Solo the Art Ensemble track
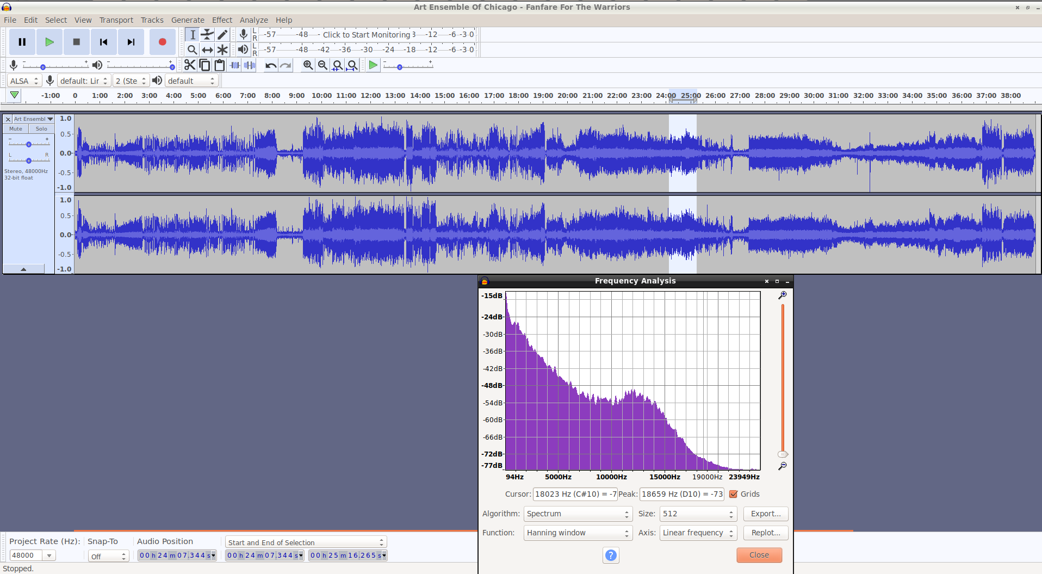The height and width of the screenshot is (574, 1042). pyautogui.click(x=41, y=129)
